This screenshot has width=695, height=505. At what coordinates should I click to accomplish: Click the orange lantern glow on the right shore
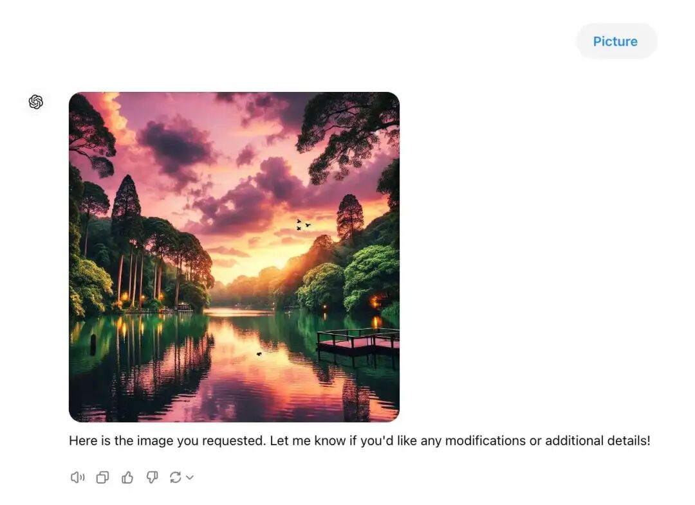tap(376, 301)
